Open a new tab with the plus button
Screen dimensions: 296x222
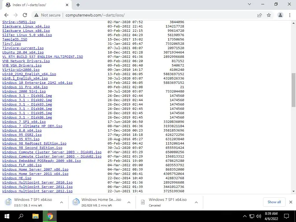coord(78,5)
